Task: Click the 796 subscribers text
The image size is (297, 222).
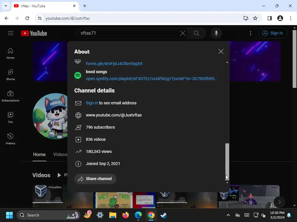Action: pos(100,127)
